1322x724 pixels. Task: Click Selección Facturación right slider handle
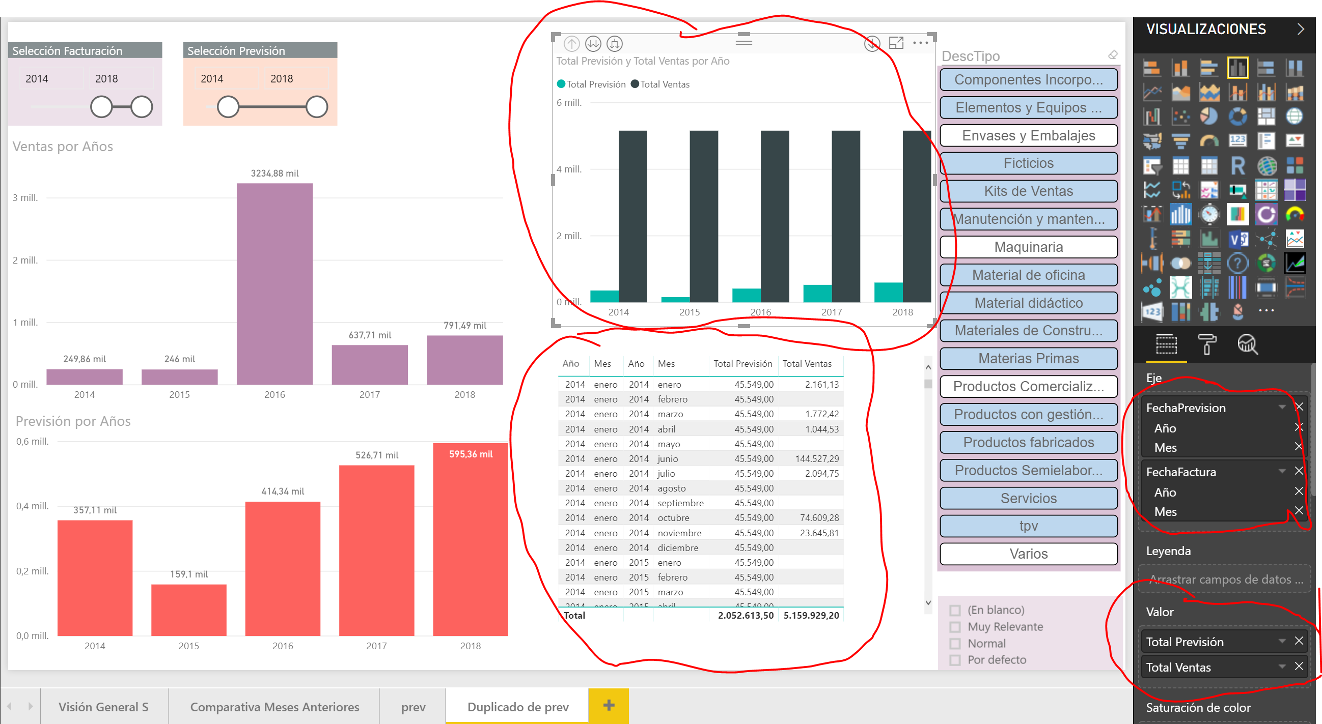[141, 107]
